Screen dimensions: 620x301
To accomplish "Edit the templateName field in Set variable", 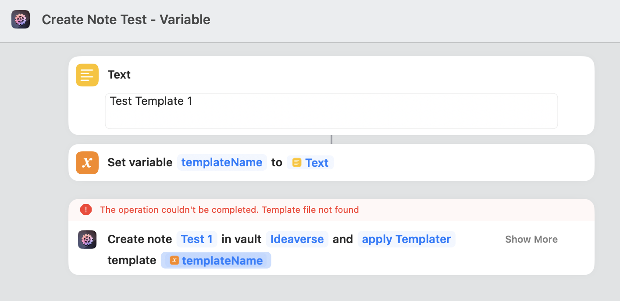I will pyautogui.click(x=222, y=163).
